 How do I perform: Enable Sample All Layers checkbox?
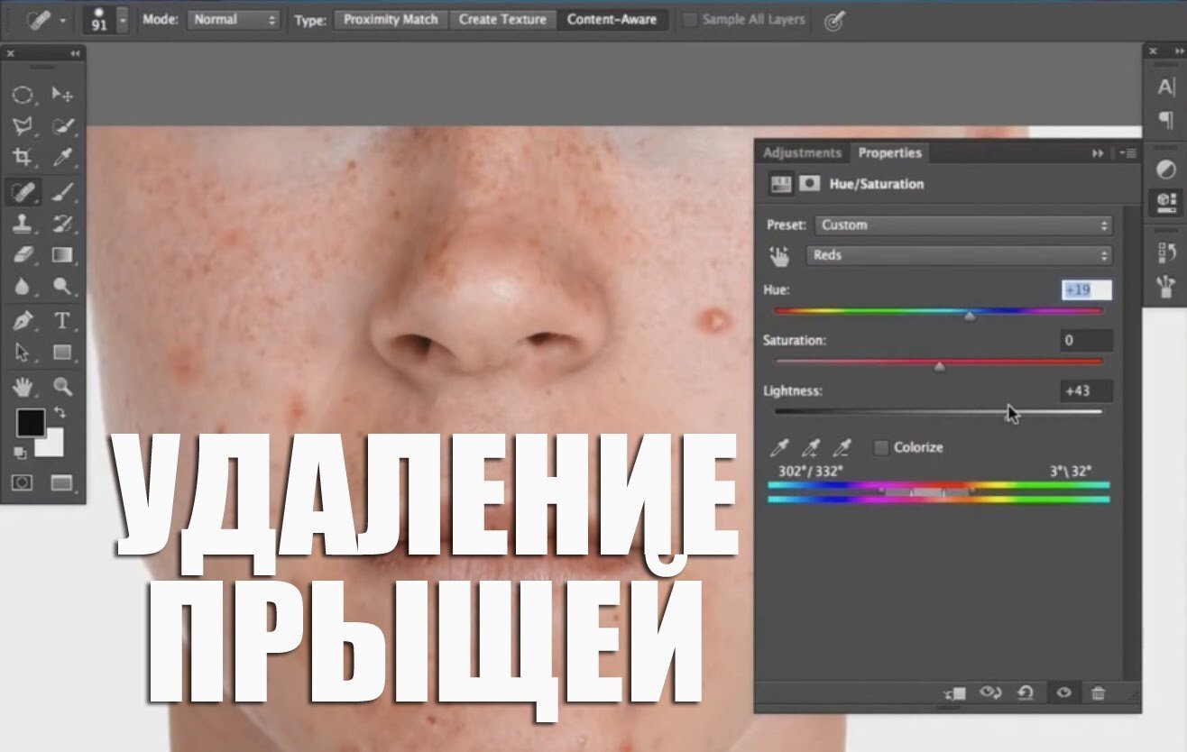[x=690, y=19]
